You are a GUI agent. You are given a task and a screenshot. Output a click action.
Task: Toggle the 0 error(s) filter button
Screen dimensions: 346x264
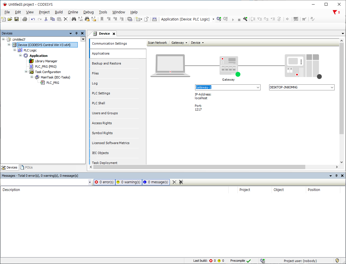click(105, 182)
